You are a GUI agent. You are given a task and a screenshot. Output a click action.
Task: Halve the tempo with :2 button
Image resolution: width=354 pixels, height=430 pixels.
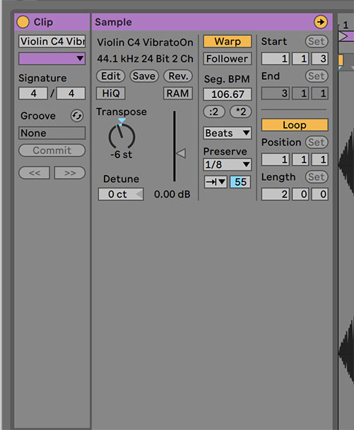tap(214, 112)
